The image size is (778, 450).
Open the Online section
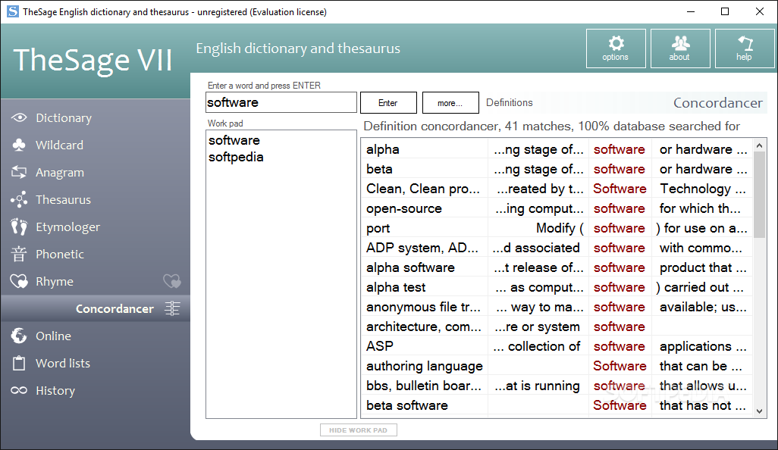click(54, 336)
